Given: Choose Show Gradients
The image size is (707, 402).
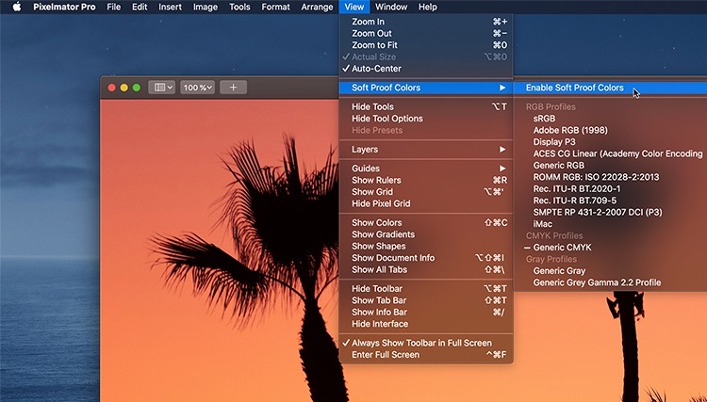Looking at the screenshot, I should coord(426,234).
